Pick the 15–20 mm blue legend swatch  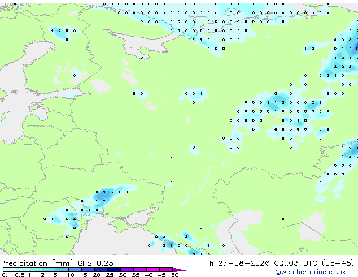(88, 270)
